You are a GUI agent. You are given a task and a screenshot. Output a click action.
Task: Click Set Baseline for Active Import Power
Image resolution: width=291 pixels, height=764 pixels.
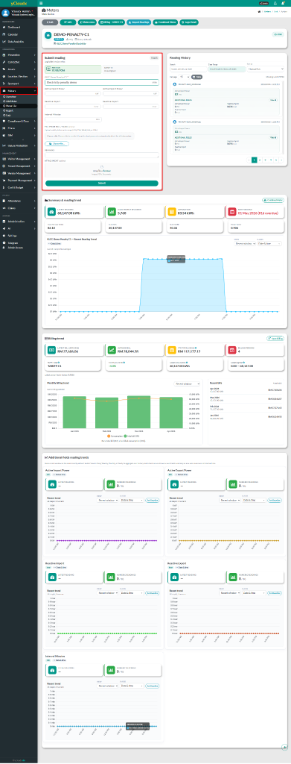[x=152, y=500]
